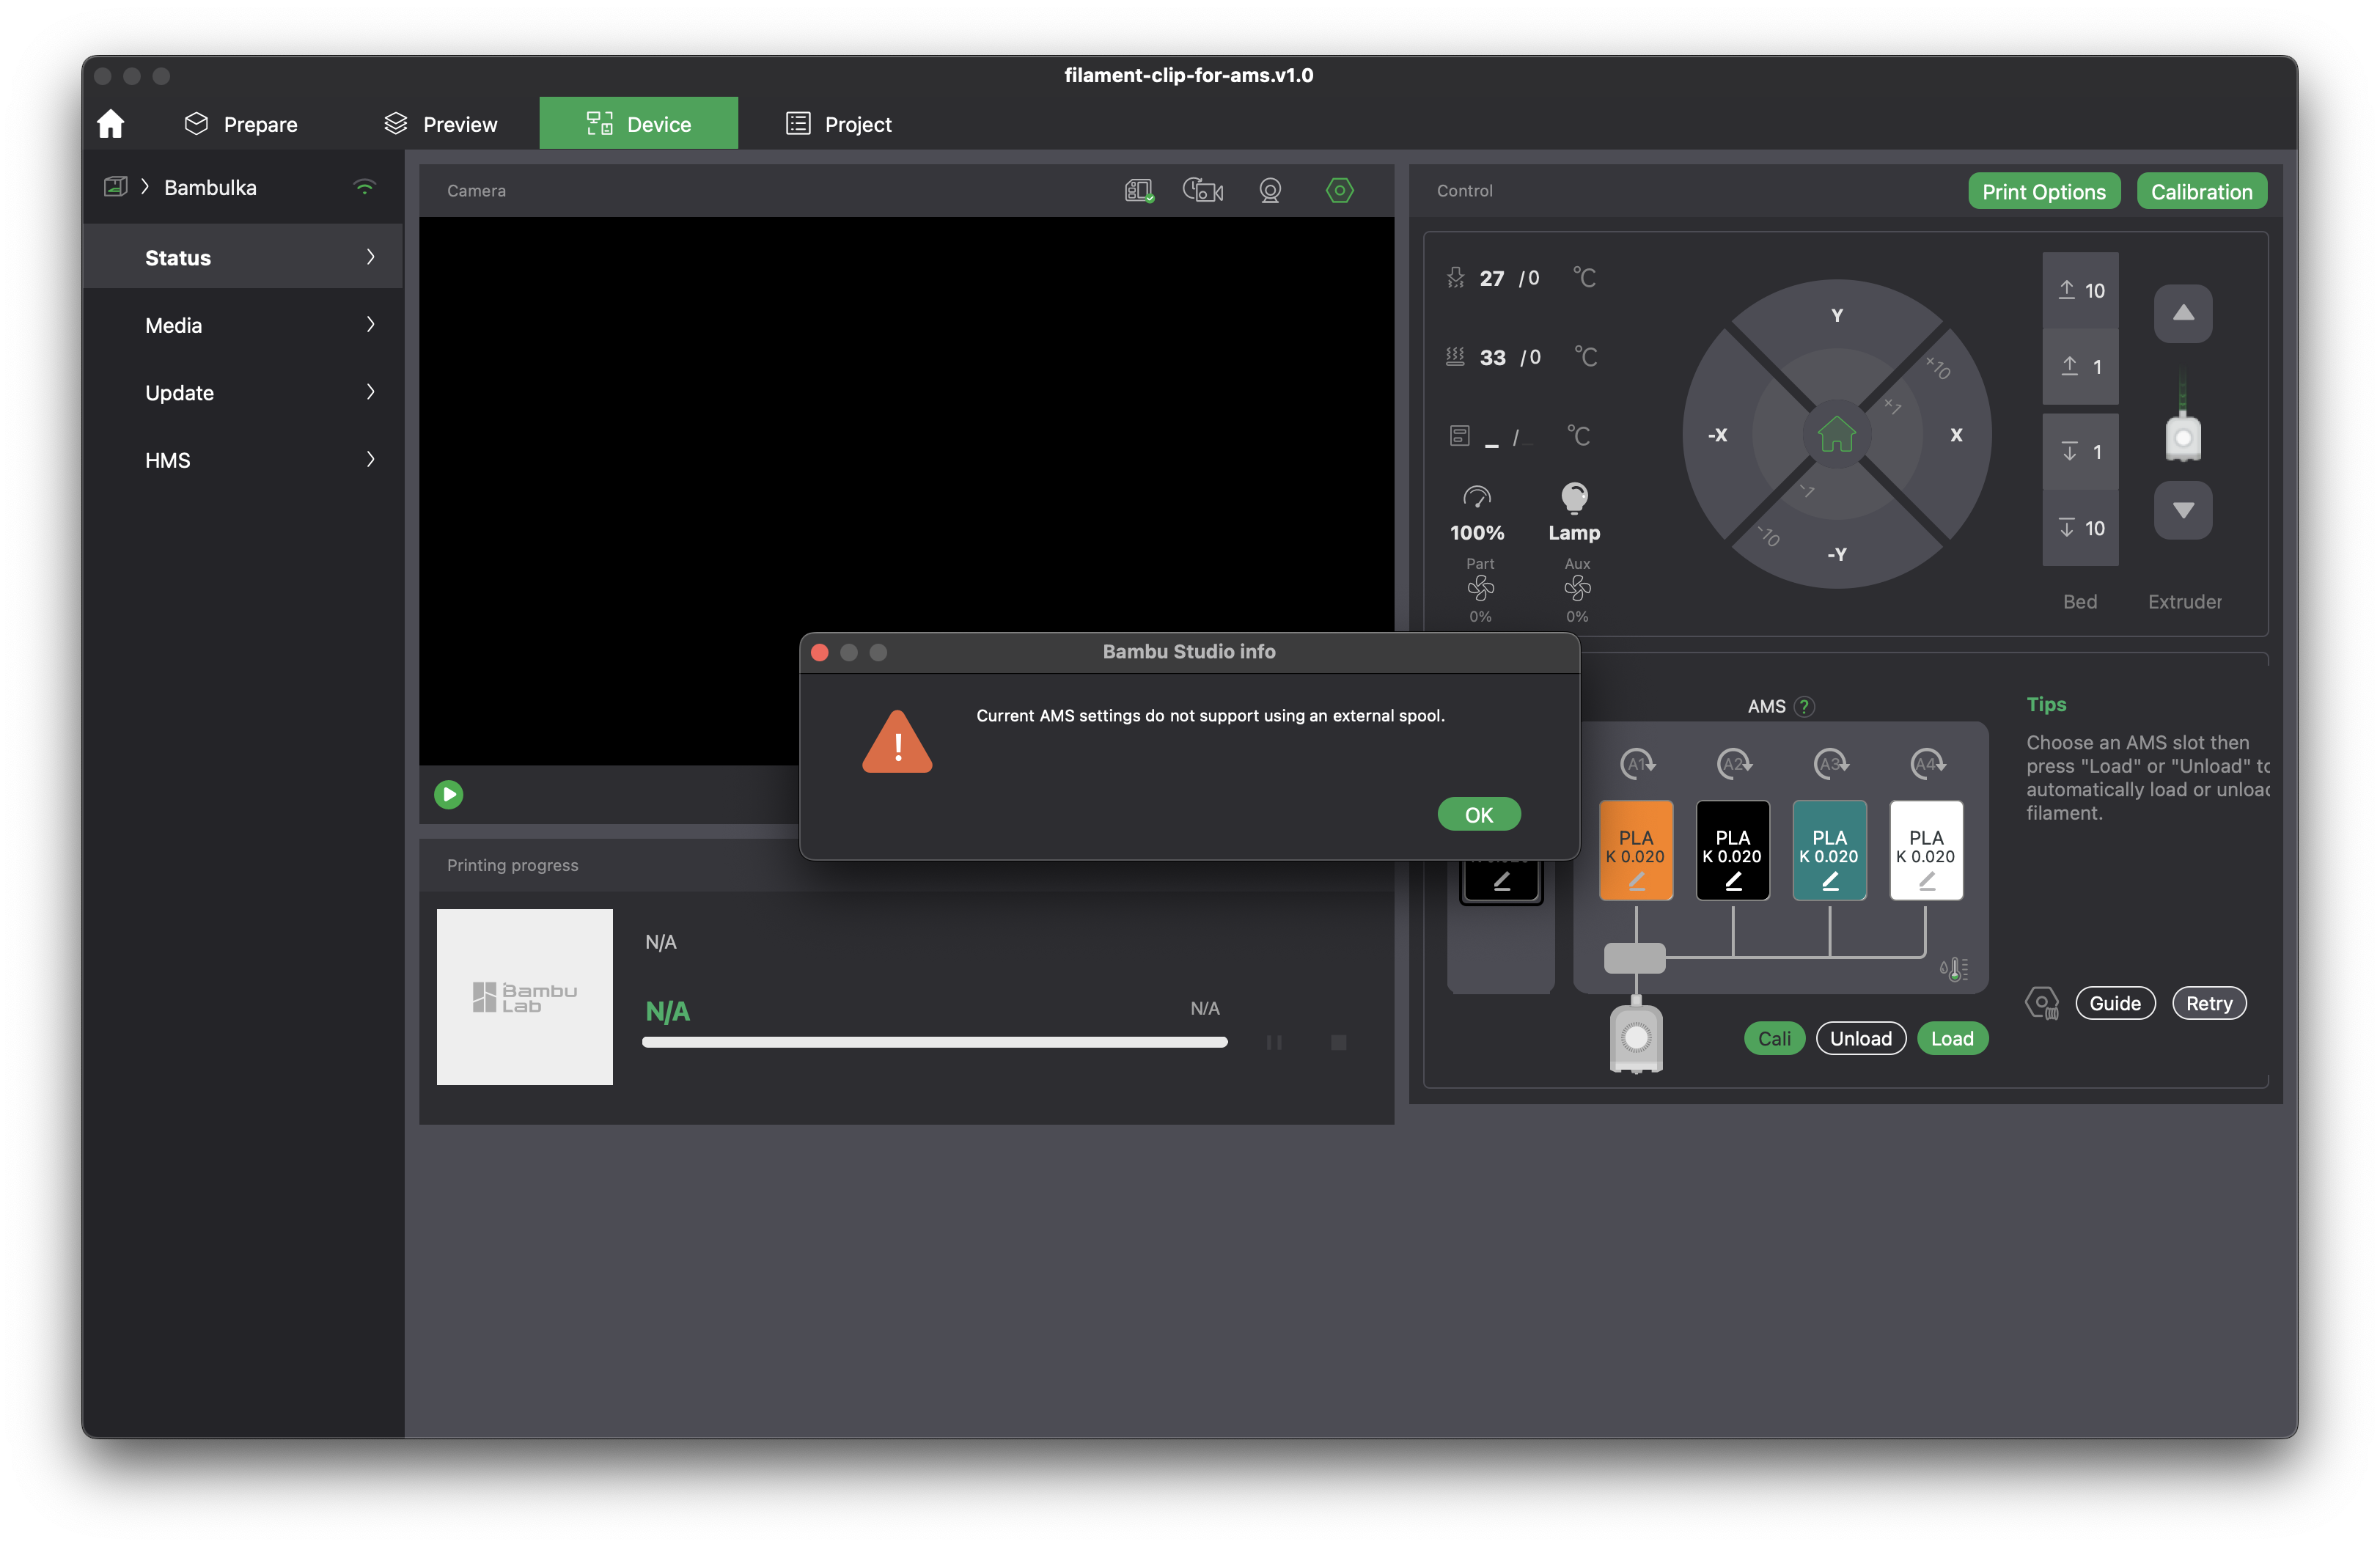Open the AMS Guide
This screenshot has height=1547, width=2380.
coord(2114,1003)
